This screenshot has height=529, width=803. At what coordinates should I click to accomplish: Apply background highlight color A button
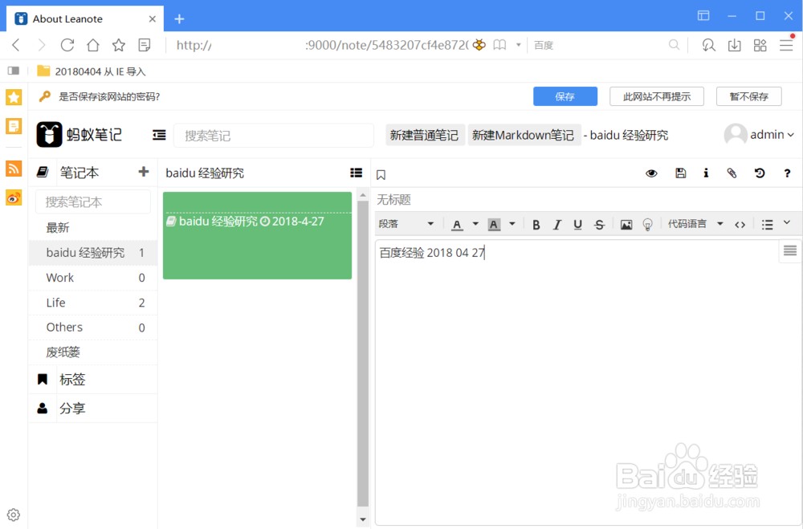tap(494, 224)
